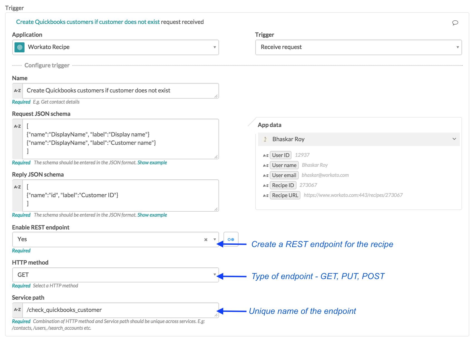
Task: Open the HTTP method dropdown showing GET
Action: pyautogui.click(x=215, y=275)
